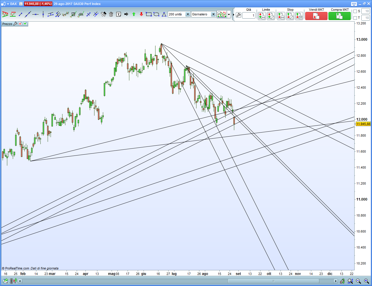Click the S value input field
372x286 pixels.
coord(365,11)
